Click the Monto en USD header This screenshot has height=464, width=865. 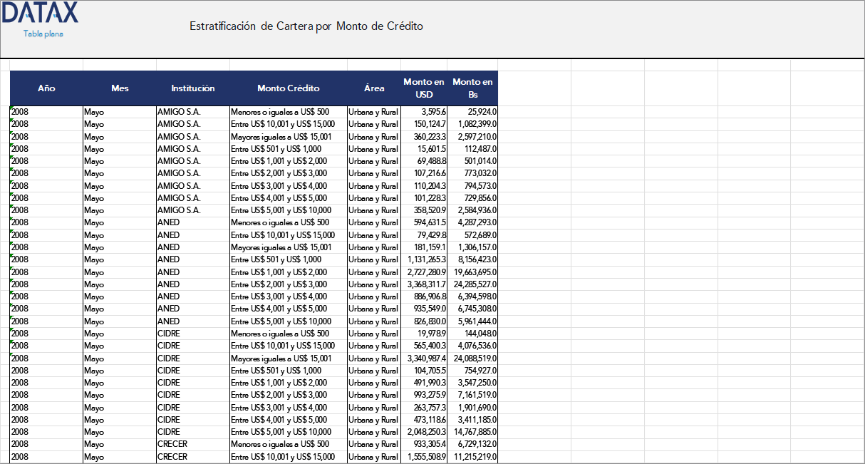[x=423, y=87]
